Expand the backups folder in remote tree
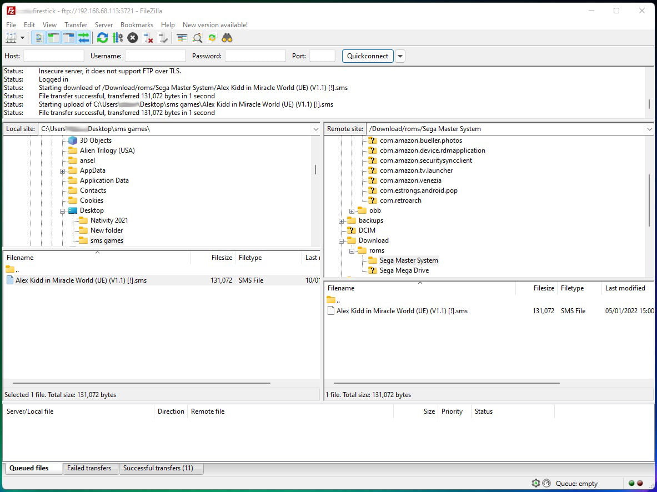This screenshot has width=657, height=492. click(342, 221)
